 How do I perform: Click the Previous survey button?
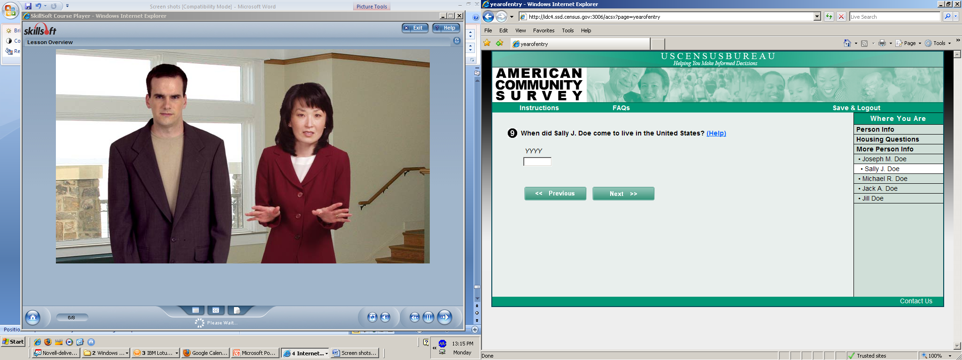(555, 194)
